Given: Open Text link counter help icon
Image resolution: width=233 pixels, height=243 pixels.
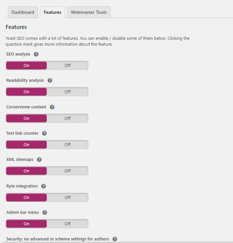Looking at the screenshot, I should [x=44, y=133].
